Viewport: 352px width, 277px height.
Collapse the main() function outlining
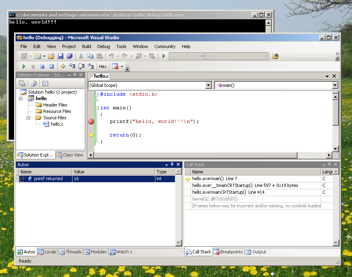tap(97, 108)
